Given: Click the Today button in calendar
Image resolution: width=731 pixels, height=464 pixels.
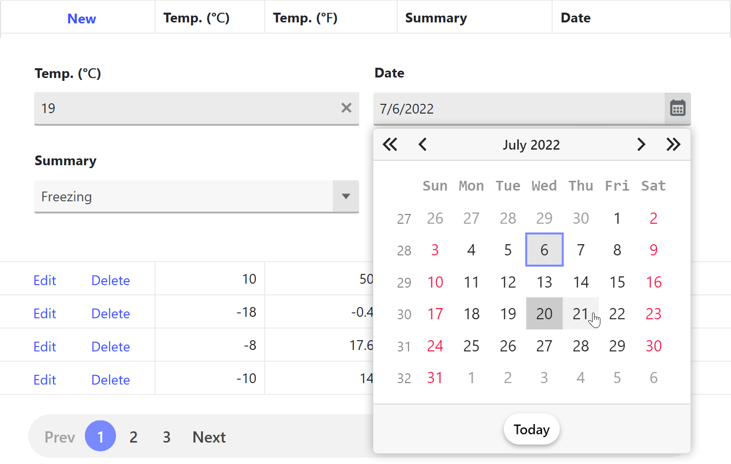Looking at the screenshot, I should click(531, 429).
